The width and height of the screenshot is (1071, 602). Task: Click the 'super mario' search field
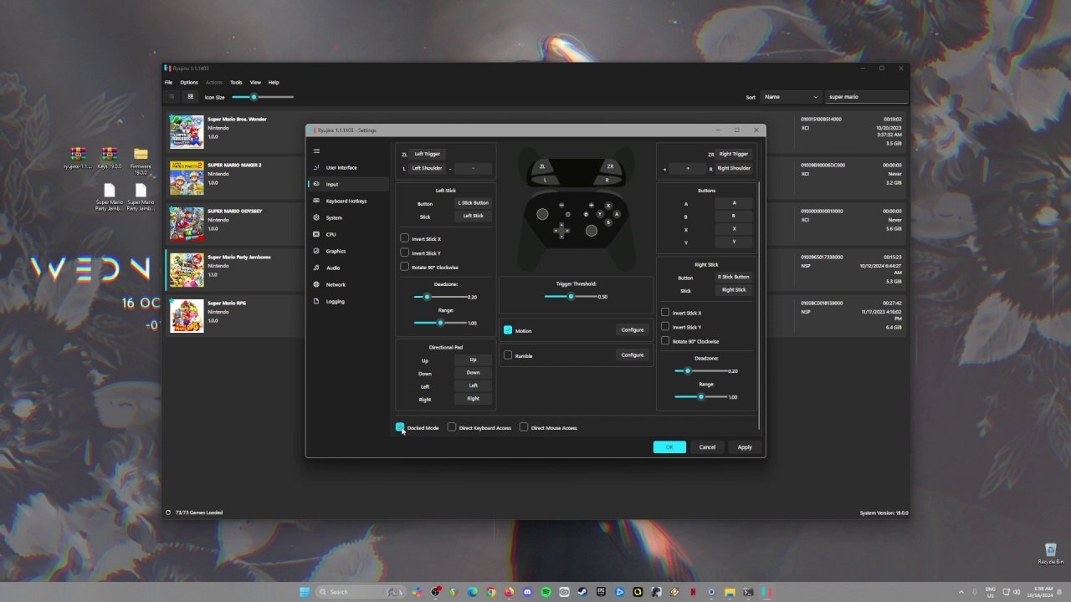pos(865,97)
